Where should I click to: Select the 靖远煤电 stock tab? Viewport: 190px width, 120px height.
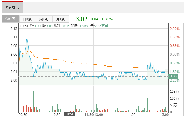click(12, 7)
